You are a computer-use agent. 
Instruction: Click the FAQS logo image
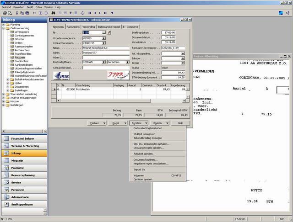(x=118, y=75)
